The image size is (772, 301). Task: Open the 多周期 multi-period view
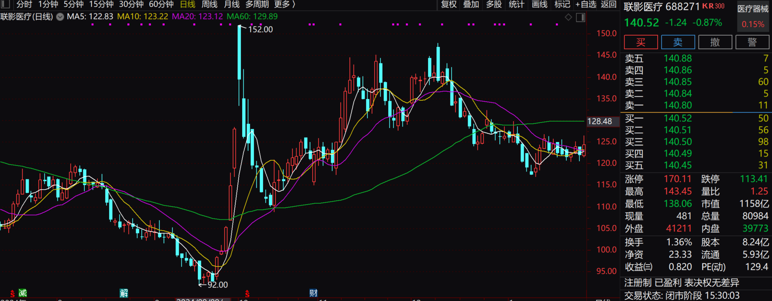tap(257, 4)
